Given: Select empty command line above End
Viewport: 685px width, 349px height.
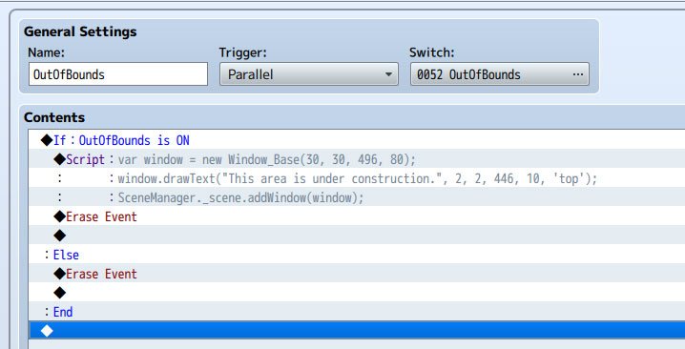Looking at the screenshot, I should [x=357, y=293].
